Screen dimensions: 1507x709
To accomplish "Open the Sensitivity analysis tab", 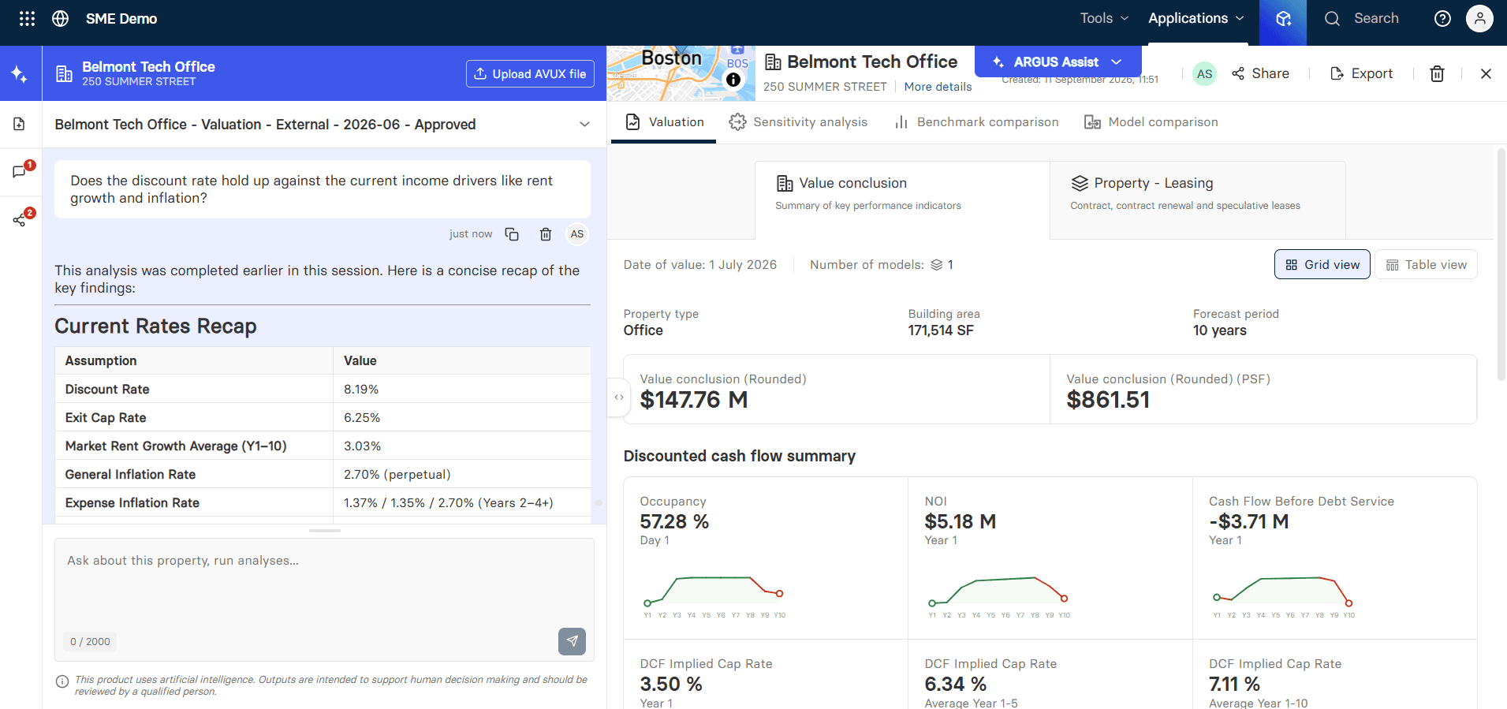I will (798, 122).
